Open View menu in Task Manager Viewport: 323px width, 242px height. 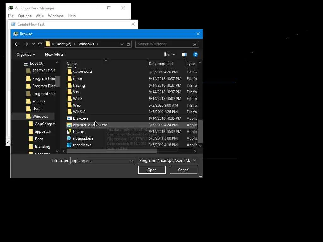point(39,16)
